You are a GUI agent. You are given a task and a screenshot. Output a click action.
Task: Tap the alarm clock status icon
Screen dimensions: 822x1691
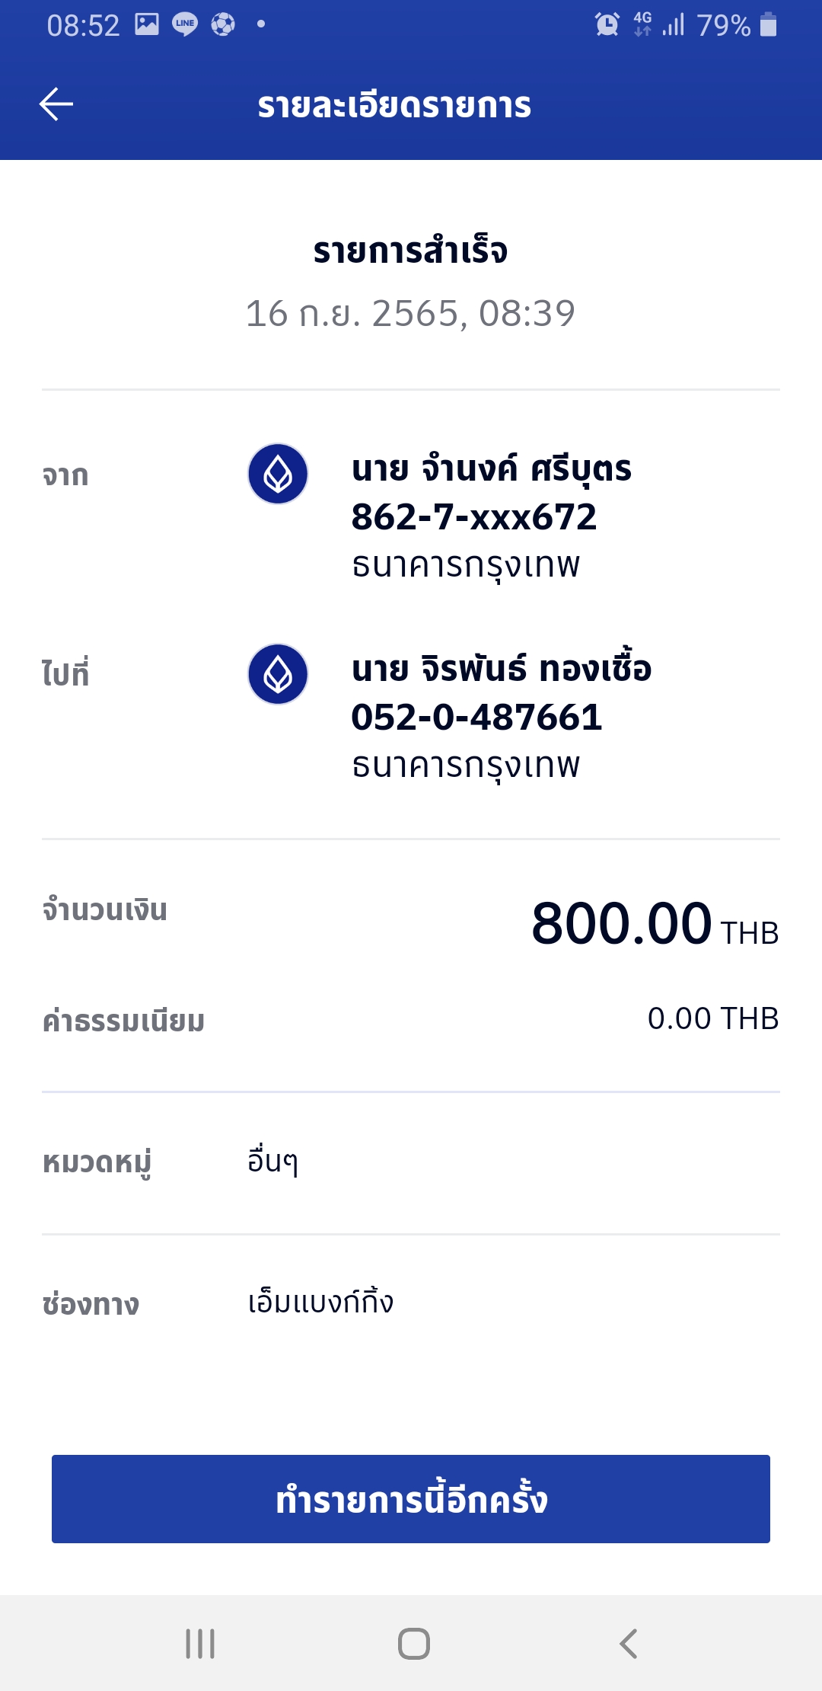(607, 24)
